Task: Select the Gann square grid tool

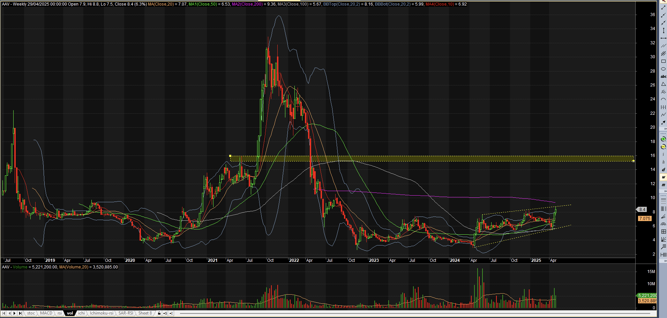Action: [663, 232]
